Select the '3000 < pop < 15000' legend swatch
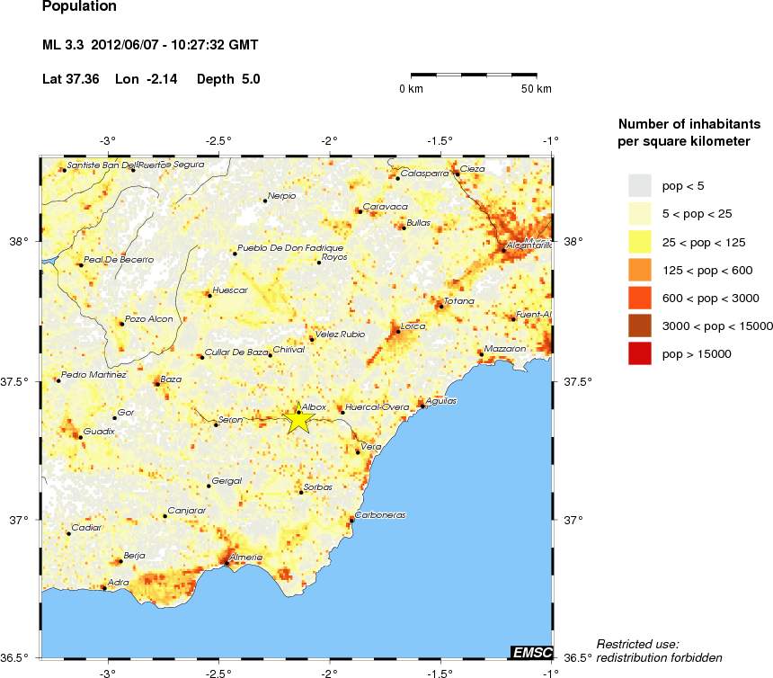Image resolution: width=773 pixels, height=678 pixels. click(x=639, y=326)
